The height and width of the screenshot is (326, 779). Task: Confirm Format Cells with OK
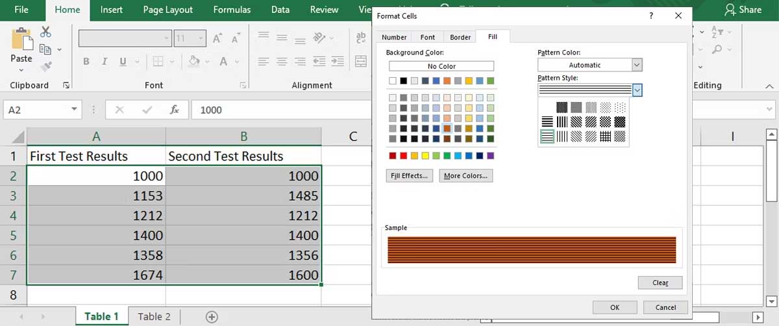pos(615,307)
